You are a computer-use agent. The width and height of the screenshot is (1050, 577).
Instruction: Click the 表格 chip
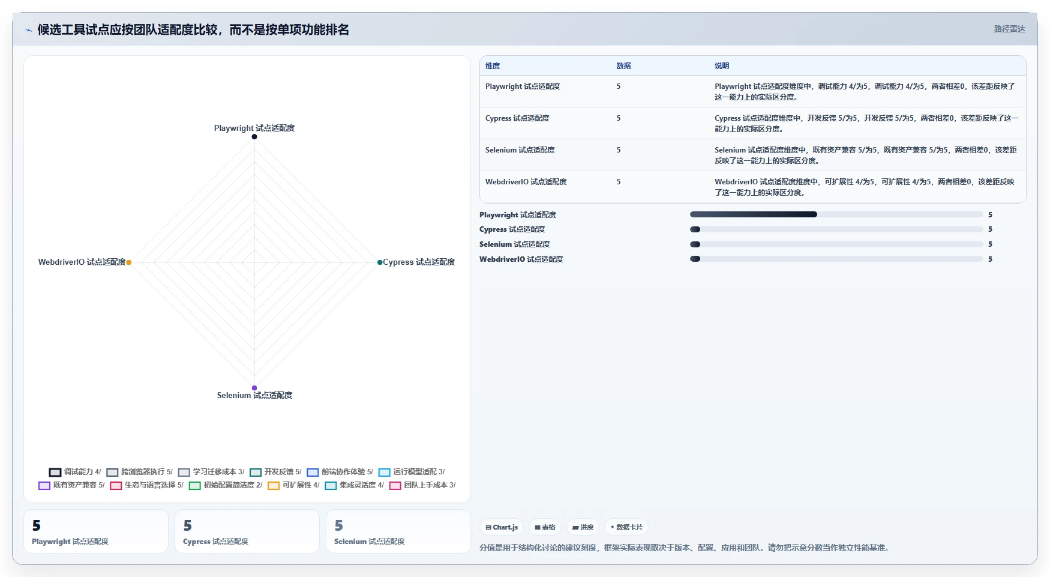(x=545, y=527)
